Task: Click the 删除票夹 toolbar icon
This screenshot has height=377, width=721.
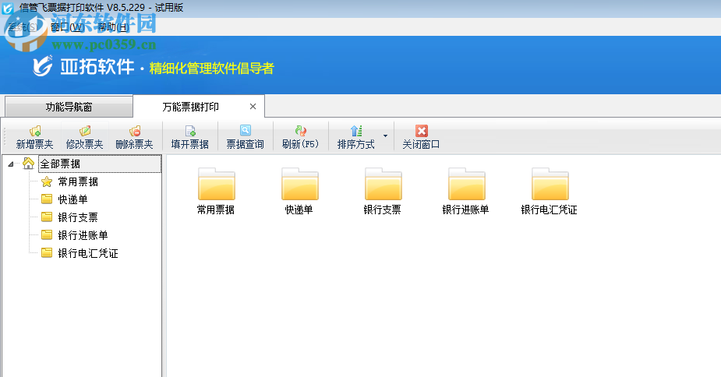Action: coord(134,131)
